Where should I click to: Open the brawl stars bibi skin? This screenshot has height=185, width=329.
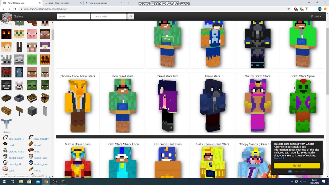(x=168, y=103)
